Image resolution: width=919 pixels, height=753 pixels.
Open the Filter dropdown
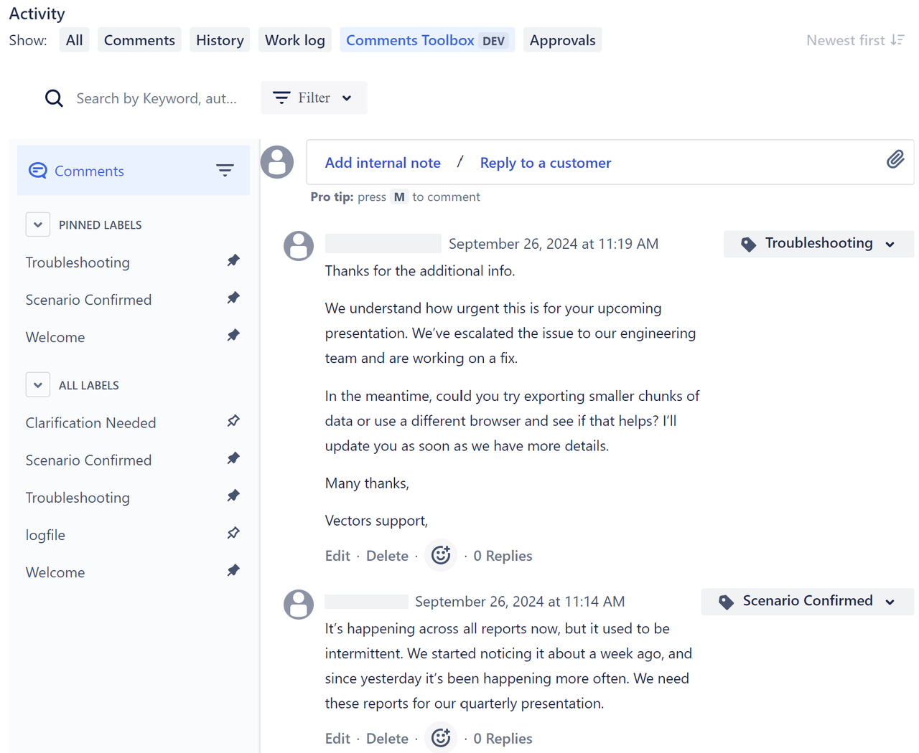click(x=314, y=98)
